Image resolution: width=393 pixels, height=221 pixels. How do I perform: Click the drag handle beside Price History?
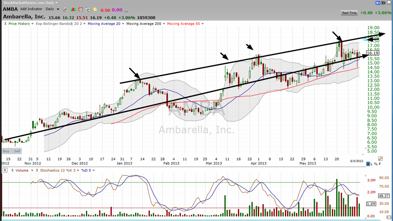point(5,24)
